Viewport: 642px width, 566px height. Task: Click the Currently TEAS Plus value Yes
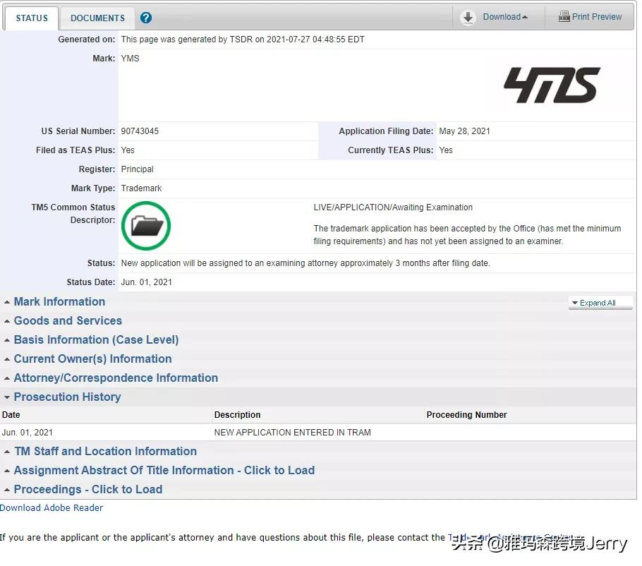click(445, 150)
